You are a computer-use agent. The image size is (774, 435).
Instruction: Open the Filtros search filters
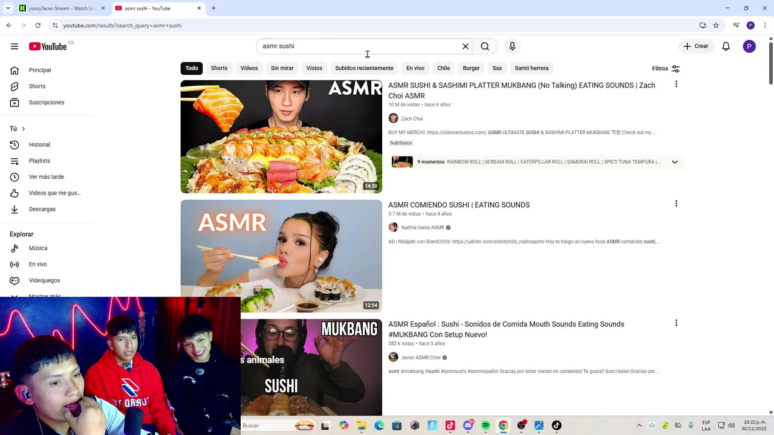click(x=666, y=69)
